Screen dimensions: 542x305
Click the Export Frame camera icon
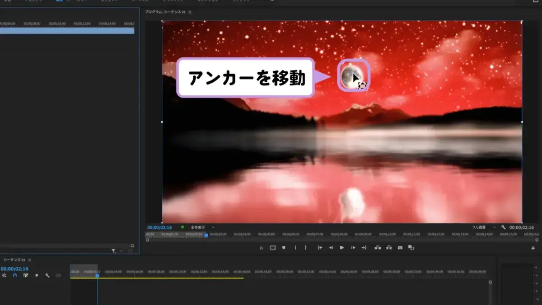coord(400,248)
